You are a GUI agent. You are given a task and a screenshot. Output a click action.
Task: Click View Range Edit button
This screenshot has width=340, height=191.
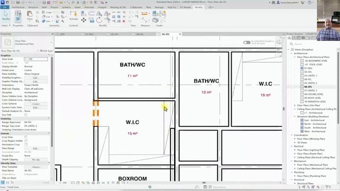click(36, 149)
